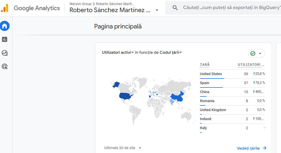
Task: Open the Home page sidebar icon
Action: coord(5,26)
